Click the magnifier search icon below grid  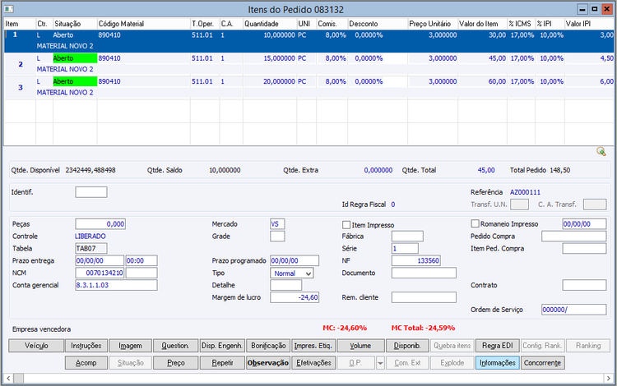click(601, 151)
